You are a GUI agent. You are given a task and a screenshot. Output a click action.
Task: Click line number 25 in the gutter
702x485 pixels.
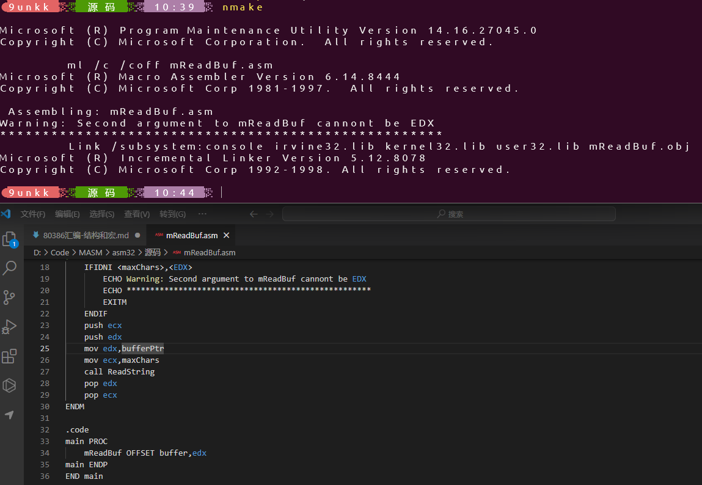[x=45, y=349]
